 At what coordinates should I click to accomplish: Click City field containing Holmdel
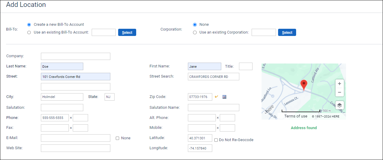tap(62, 97)
